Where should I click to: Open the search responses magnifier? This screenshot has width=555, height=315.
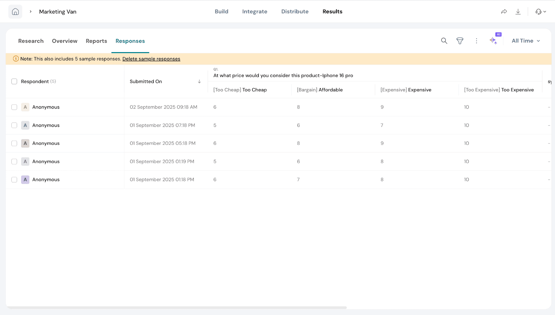tap(444, 41)
